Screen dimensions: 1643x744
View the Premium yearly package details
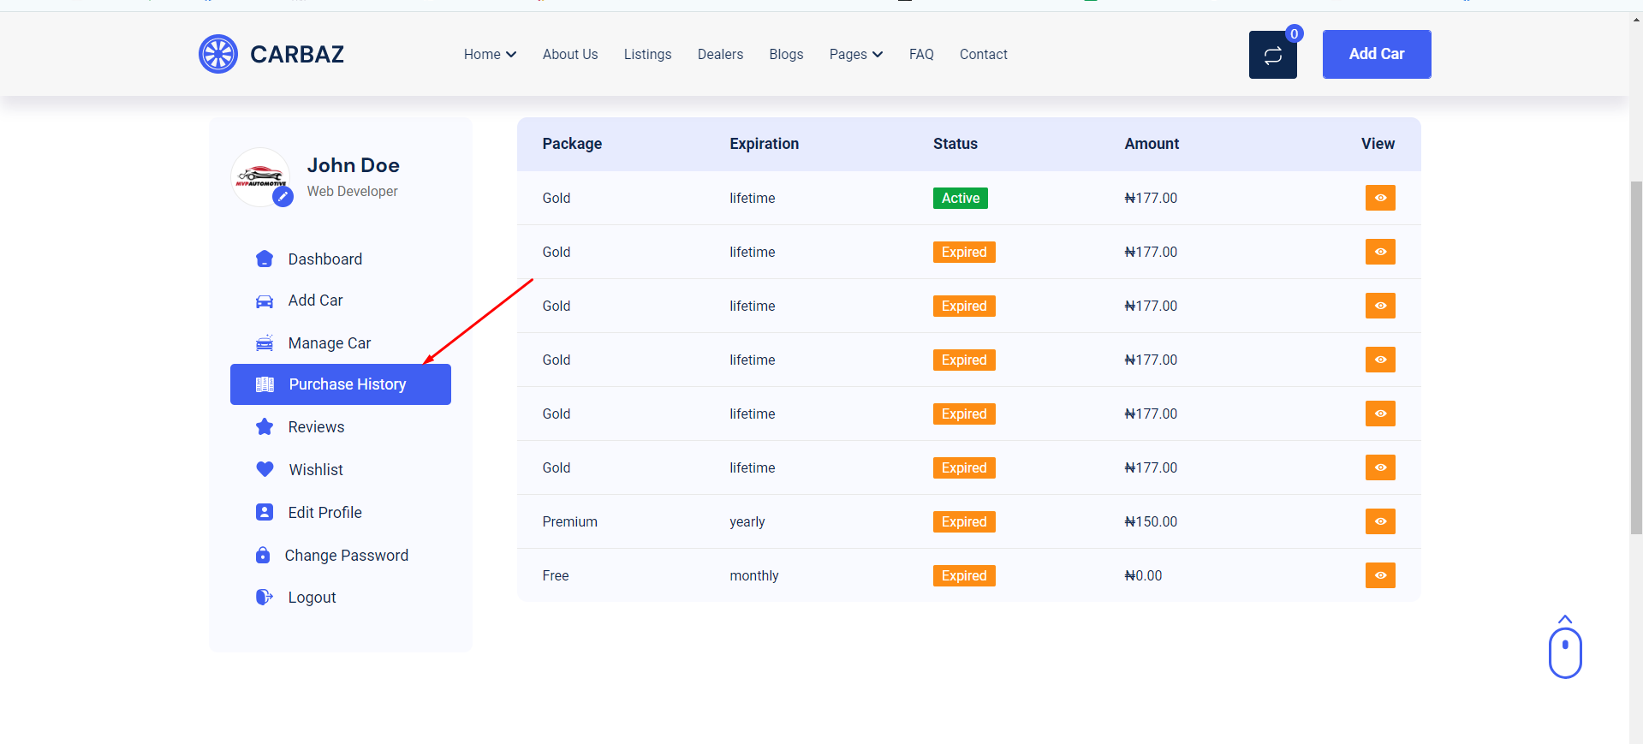click(1379, 521)
